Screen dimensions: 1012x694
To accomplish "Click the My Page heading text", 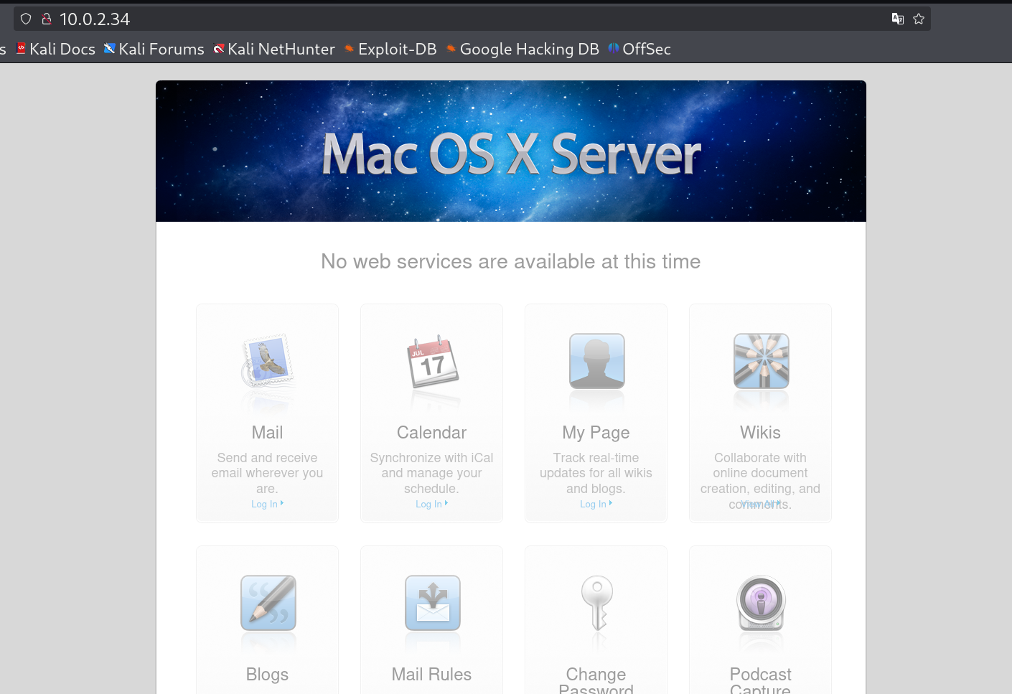I will coord(596,433).
